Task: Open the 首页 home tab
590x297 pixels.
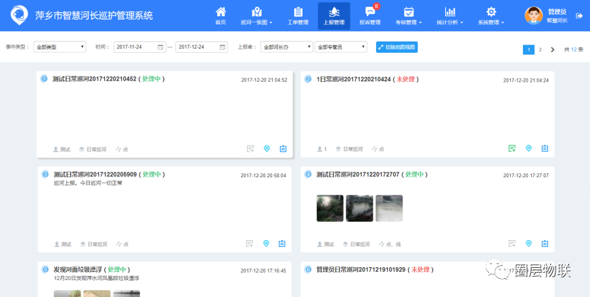Action: [221, 16]
